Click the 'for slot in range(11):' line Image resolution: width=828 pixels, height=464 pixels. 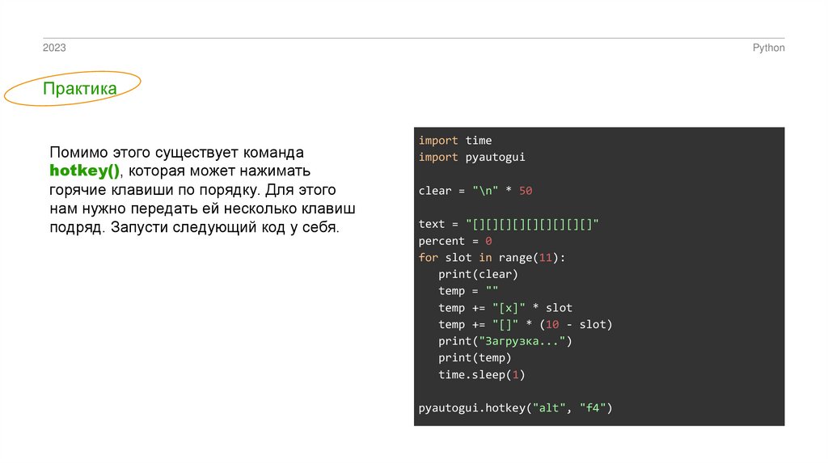click(x=492, y=258)
